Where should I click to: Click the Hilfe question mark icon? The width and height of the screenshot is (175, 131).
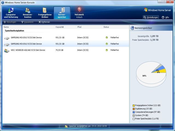pos(163,17)
